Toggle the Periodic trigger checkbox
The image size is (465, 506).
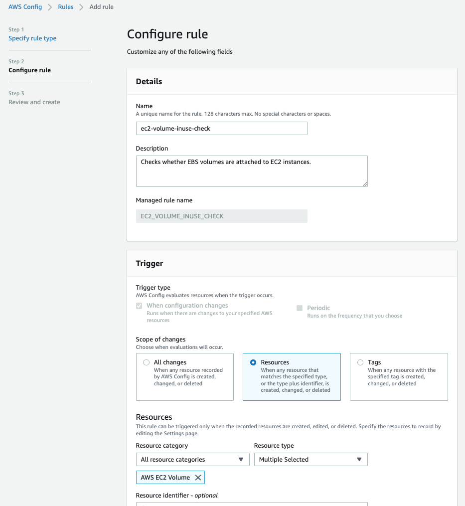point(300,308)
